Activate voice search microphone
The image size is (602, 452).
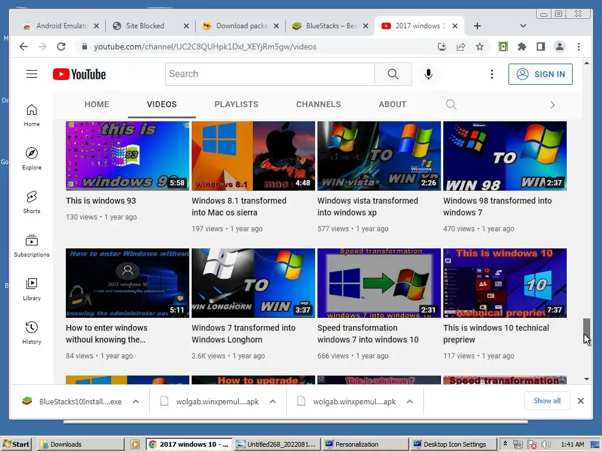[429, 74]
